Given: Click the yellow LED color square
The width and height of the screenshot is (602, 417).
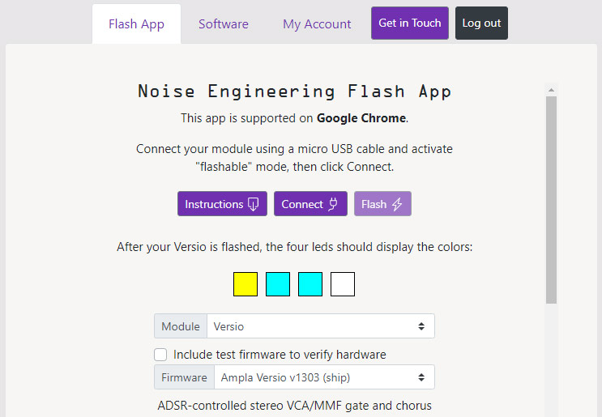Looking at the screenshot, I should 245,284.
